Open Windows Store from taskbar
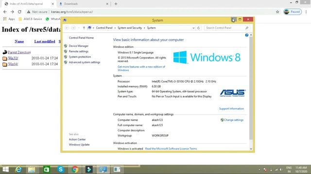The image size is (311, 174). 47,169
